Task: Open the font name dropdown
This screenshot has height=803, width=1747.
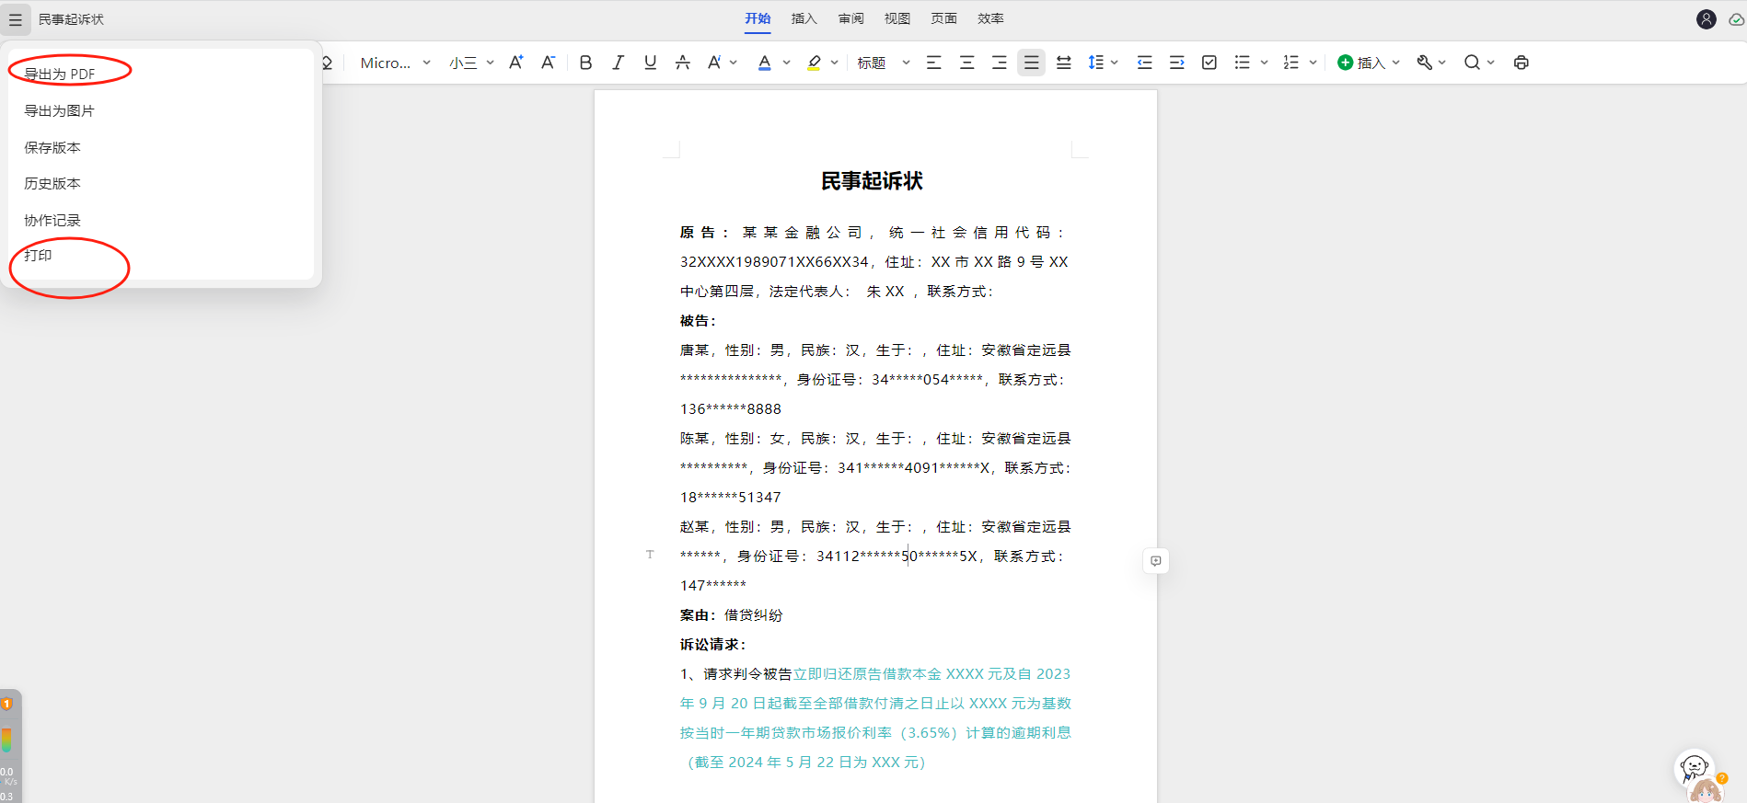Action: (x=395, y=63)
